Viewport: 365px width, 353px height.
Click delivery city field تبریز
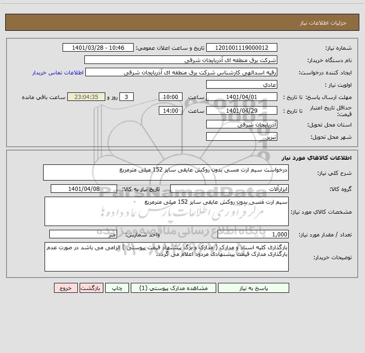point(242,136)
